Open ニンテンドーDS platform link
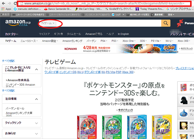This screenshot has height=139, width=194. point(68,72)
